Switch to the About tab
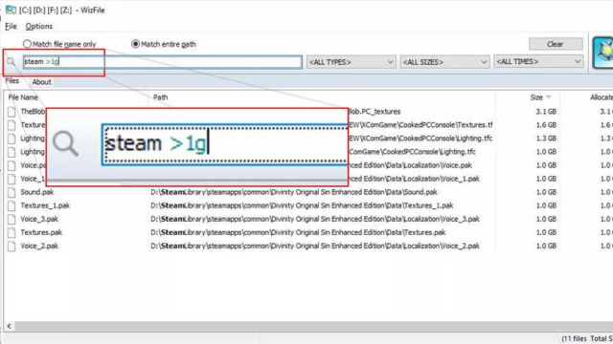Viewport: 613px width, 344px height. 41,82
